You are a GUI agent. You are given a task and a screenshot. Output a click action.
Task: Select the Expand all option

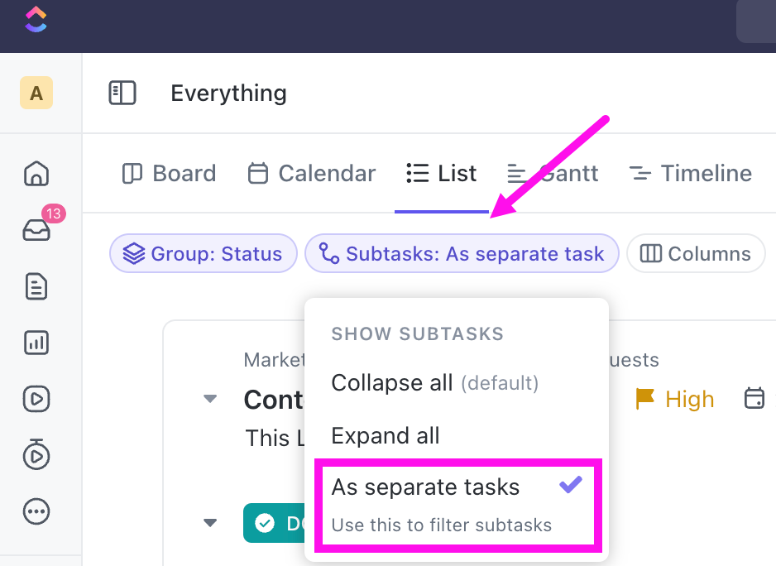[386, 436]
